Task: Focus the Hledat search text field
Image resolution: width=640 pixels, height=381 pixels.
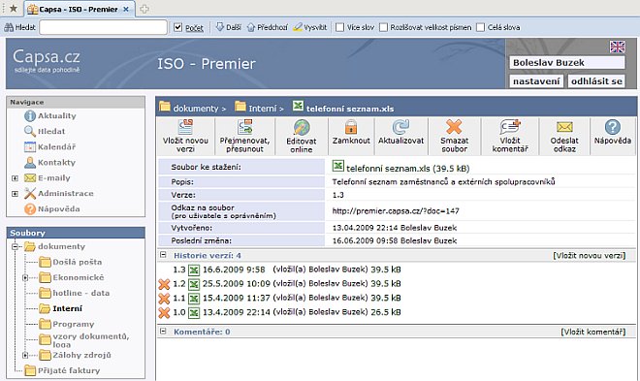Action: pyautogui.click(x=103, y=27)
